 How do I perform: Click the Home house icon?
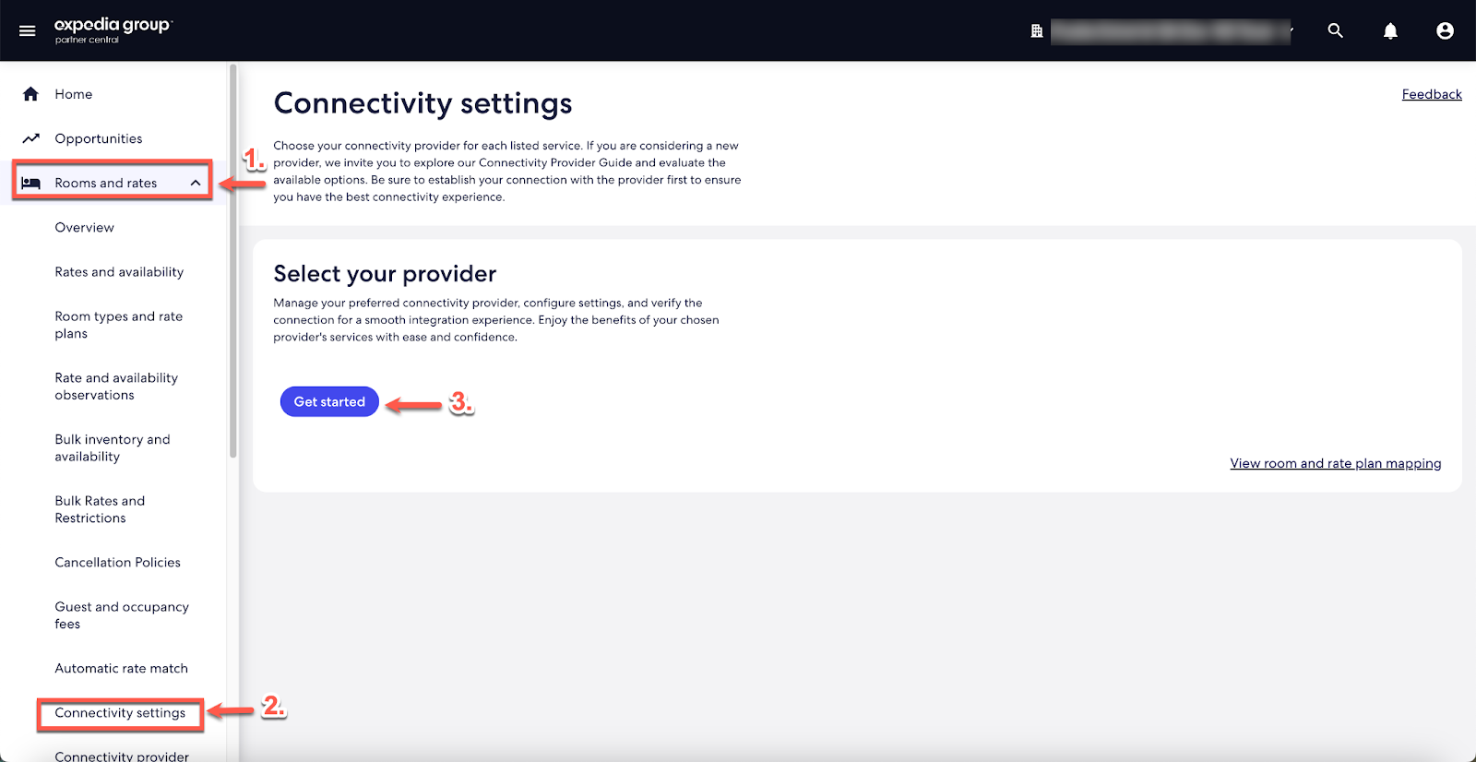pyautogui.click(x=30, y=94)
